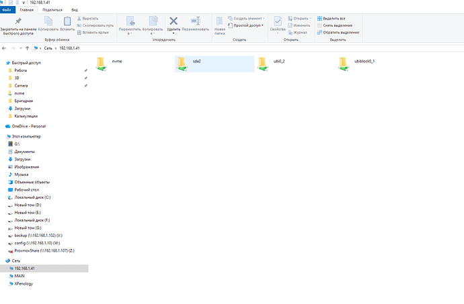Open Documents (Документы) in sidebar
This screenshot has width=464, height=304.
24,152
